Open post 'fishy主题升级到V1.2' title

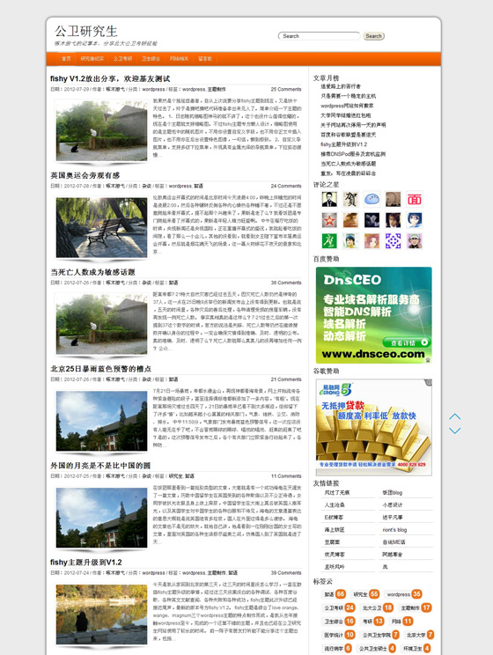(x=86, y=563)
